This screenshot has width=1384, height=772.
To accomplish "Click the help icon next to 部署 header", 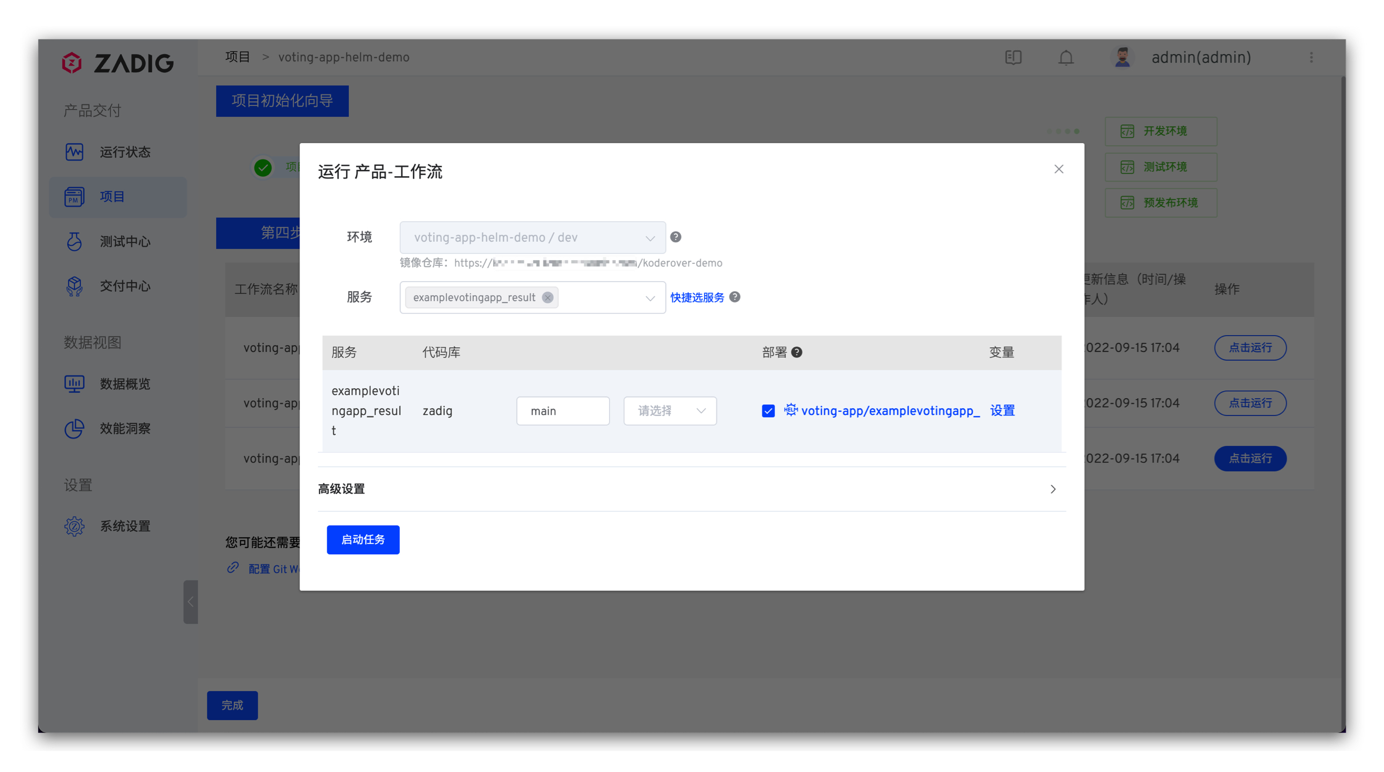I will click(x=797, y=352).
